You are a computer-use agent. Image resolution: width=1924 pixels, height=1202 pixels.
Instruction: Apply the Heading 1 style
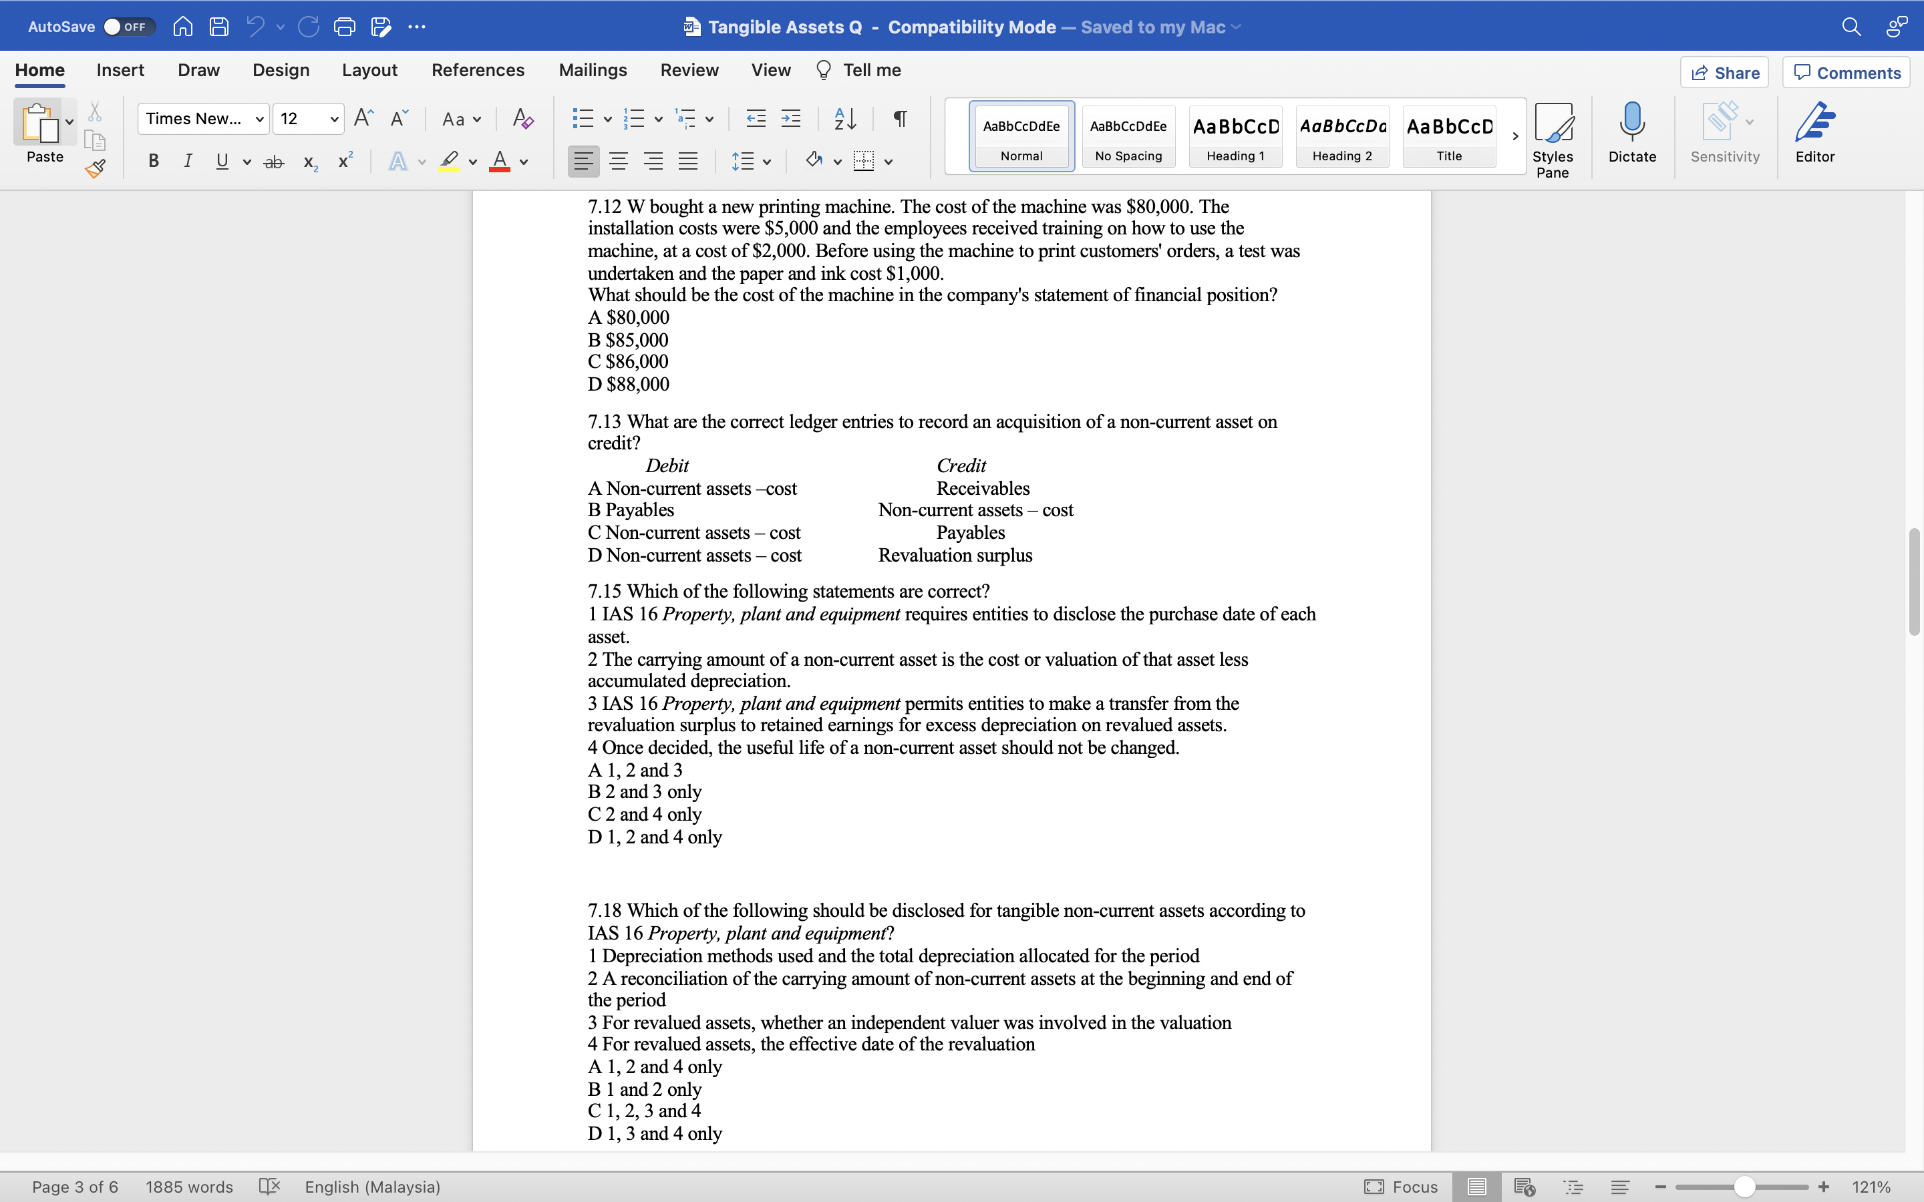coord(1235,135)
